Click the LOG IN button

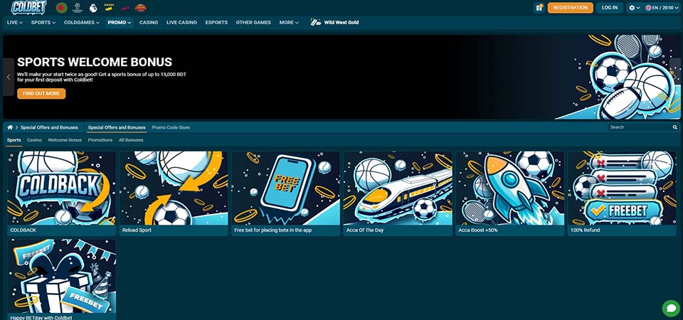pos(610,8)
